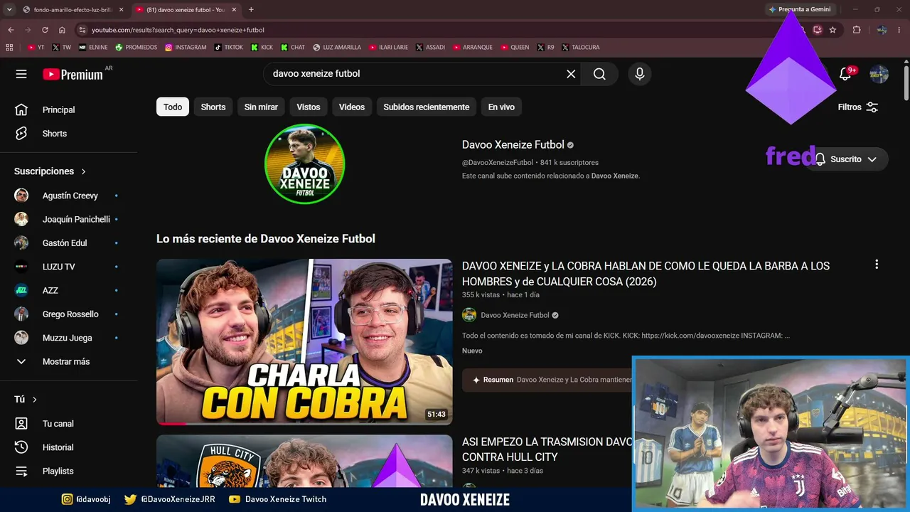Reload the page in the browser
The width and height of the screenshot is (910, 512).
(45, 30)
